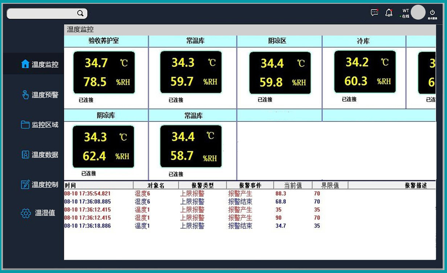Screen dimensions: 447x273
Task: Click the folder icon for 监控区域
Action: coord(25,125)
